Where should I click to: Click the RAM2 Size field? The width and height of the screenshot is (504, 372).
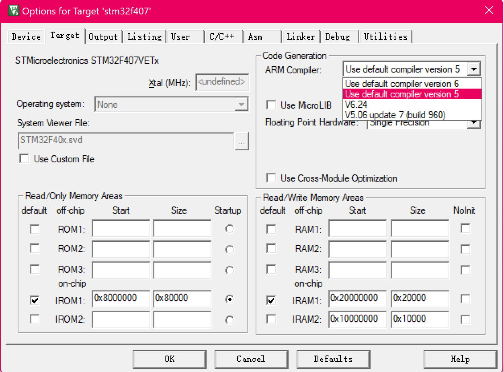point(420,249)
